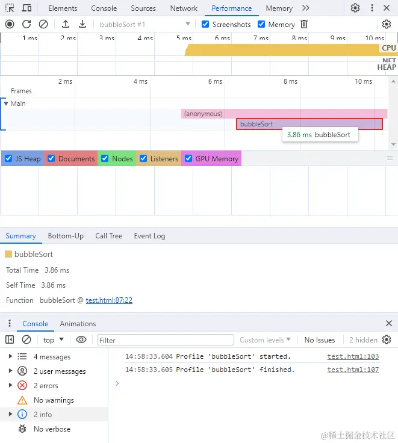
Task: Toggle the Nodes counter checkbox
Action: (105, 158)
